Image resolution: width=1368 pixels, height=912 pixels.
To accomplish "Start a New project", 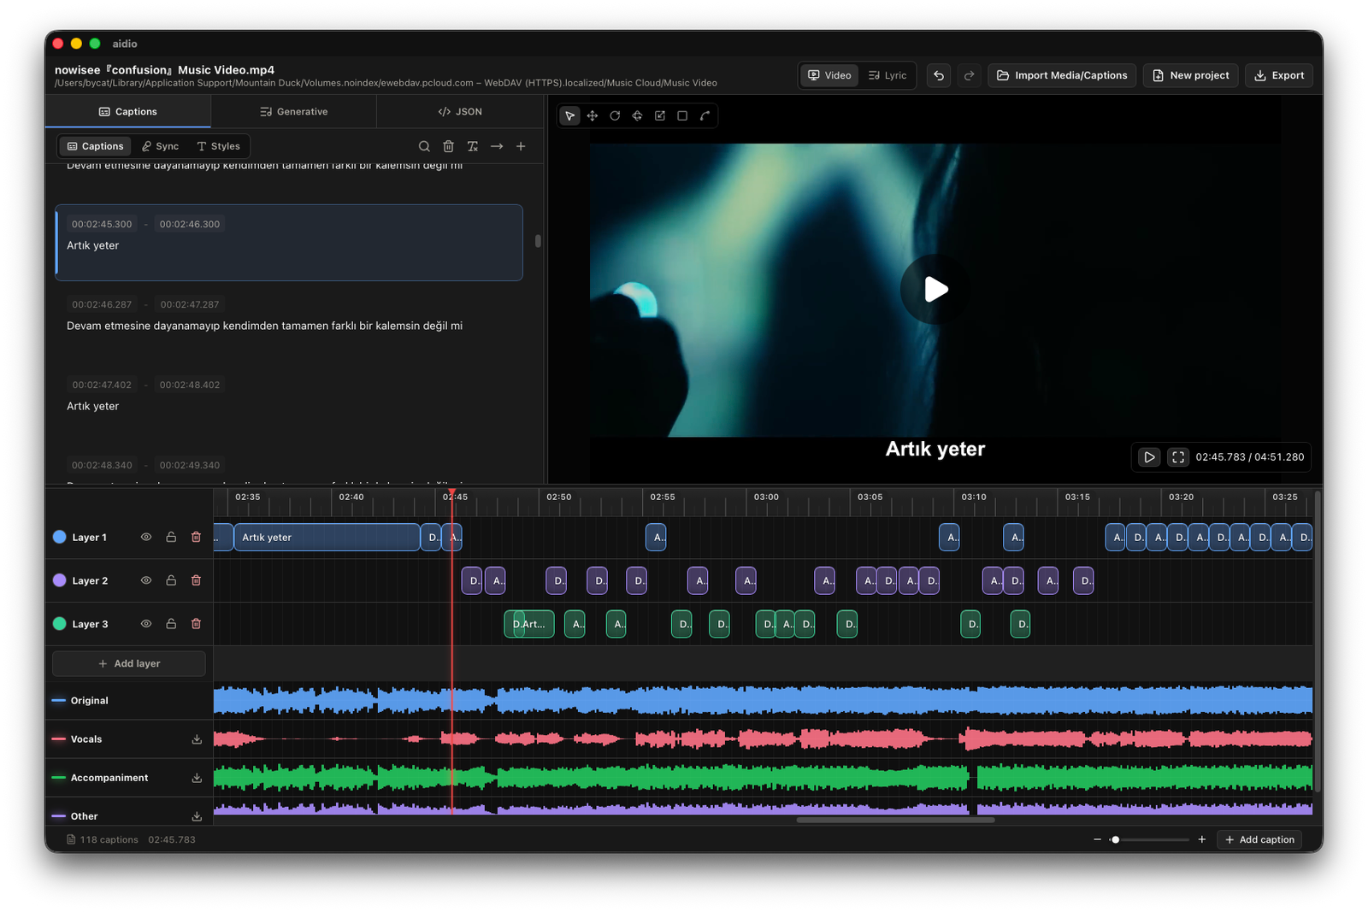I will click(1191, 75).
